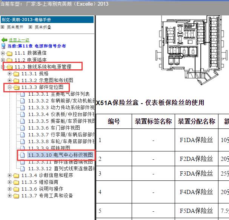Expand the 11.3.6 说明与操作 node
This screenshot has height=220, width=229.
coord(9,189)
